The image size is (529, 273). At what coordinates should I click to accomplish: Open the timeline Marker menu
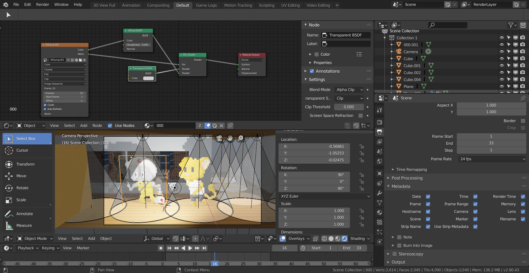tap(83, 248)
